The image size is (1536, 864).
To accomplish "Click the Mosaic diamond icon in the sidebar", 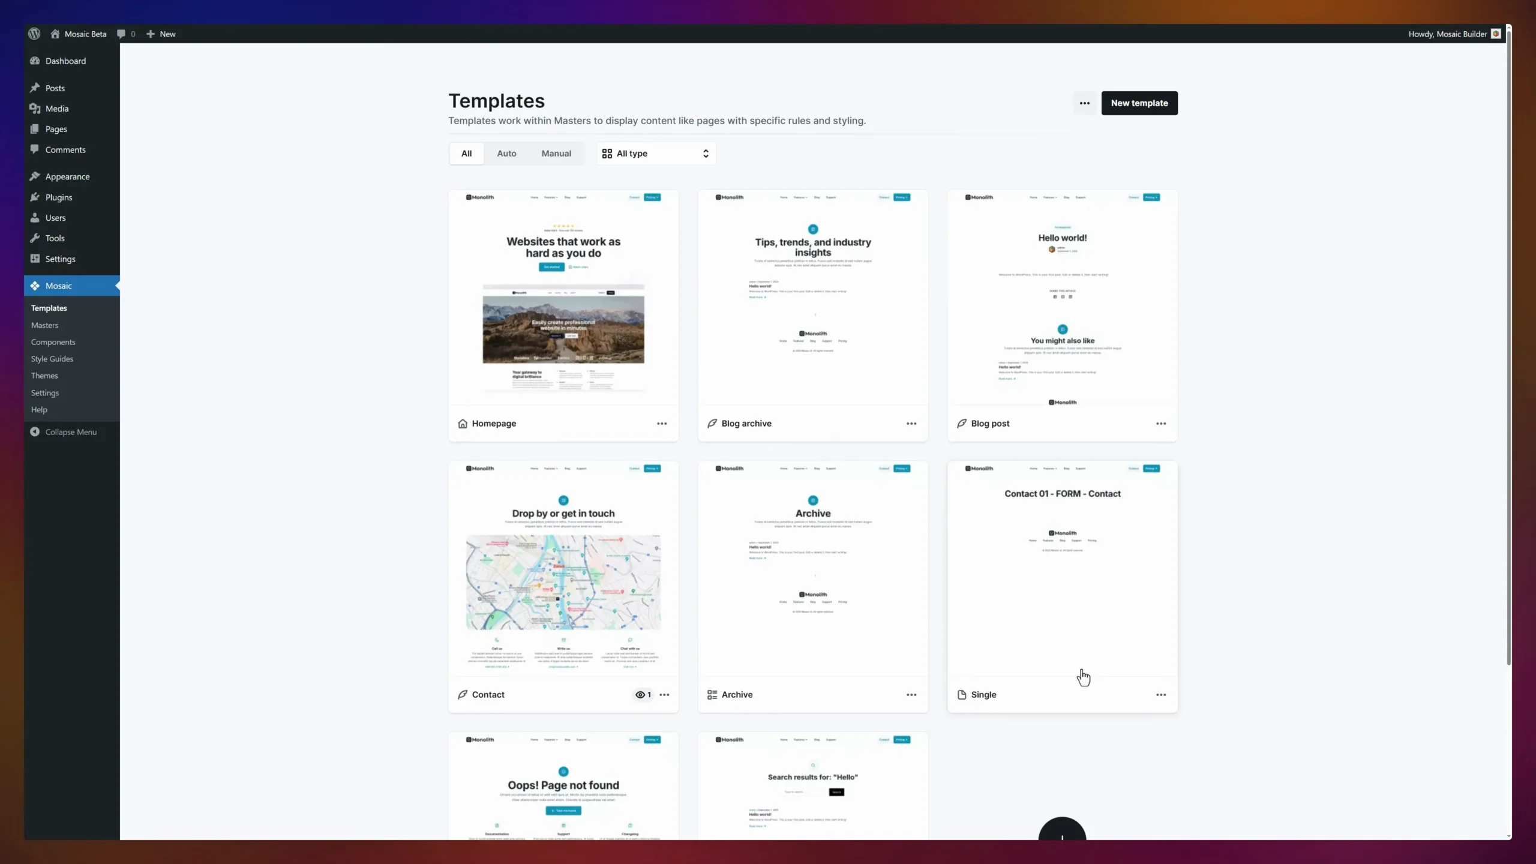I will click(35, 286).
